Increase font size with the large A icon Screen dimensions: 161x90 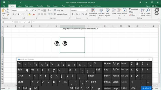(33, 10)
